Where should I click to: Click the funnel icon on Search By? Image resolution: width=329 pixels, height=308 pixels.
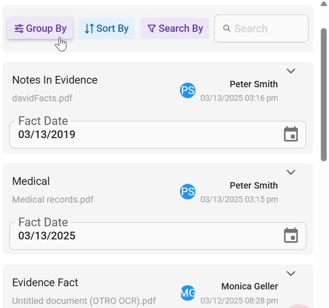tap(151, 29)
